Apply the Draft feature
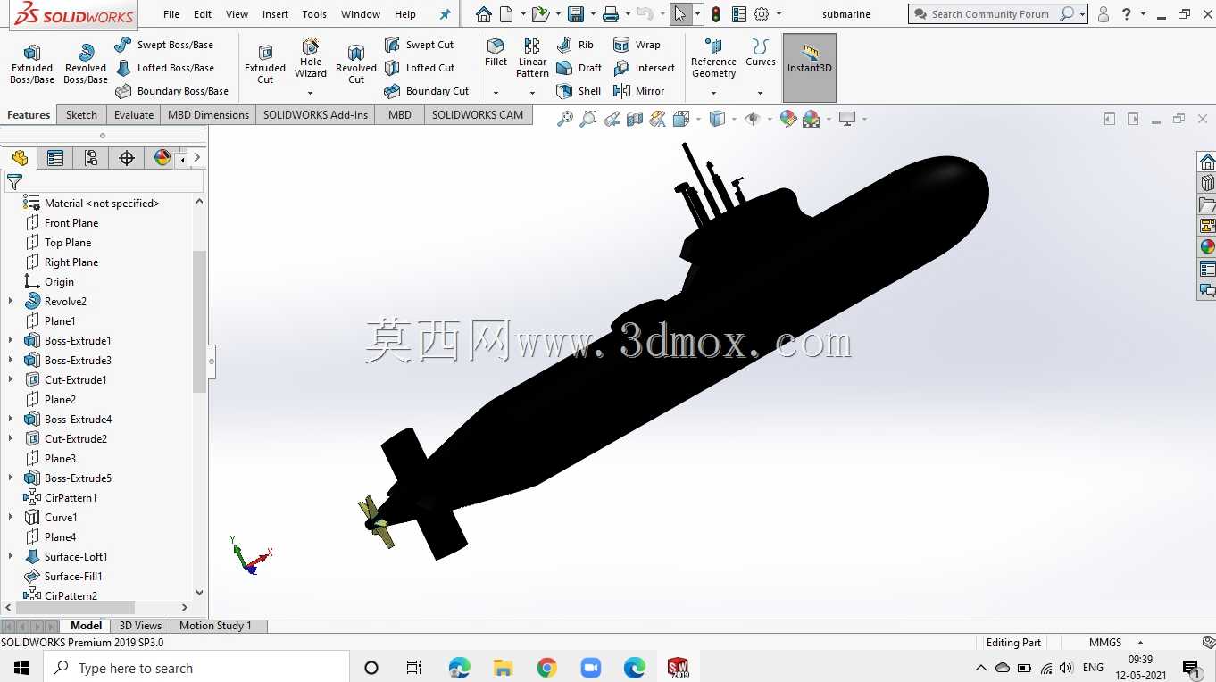The height and width of the screenshot is (682, 1216). click(x=579, y=68)
